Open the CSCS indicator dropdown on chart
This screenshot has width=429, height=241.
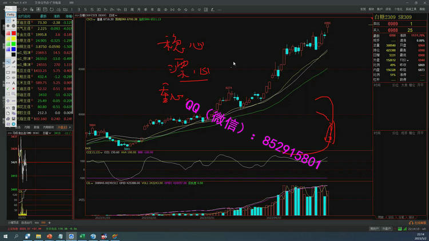(90, 19)
